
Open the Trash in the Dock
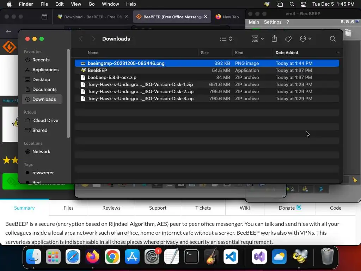click(327, 257)
